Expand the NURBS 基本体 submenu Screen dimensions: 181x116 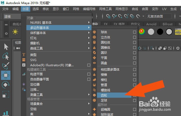pos(59,22)
